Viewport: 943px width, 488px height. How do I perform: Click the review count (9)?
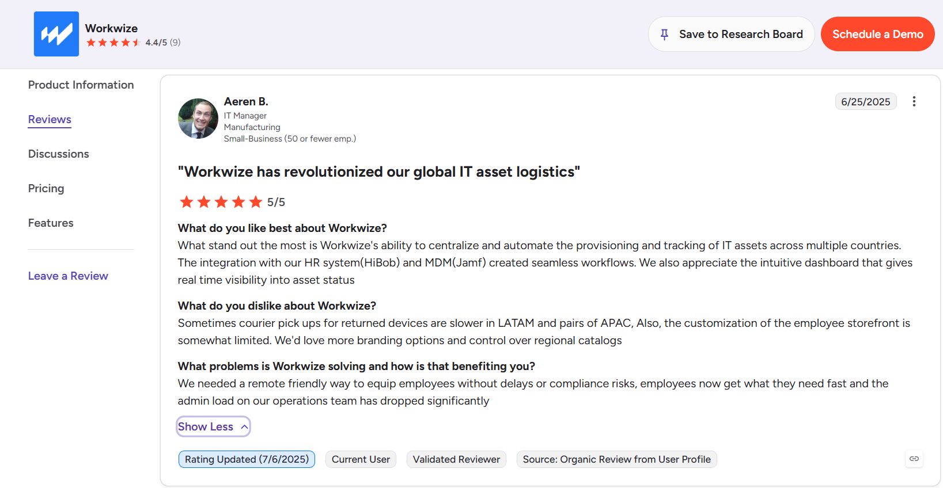175,43
